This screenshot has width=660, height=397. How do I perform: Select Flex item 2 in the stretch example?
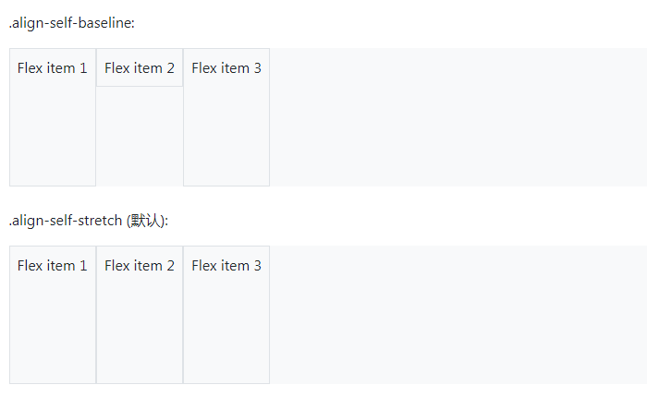(x=140, y=315)
